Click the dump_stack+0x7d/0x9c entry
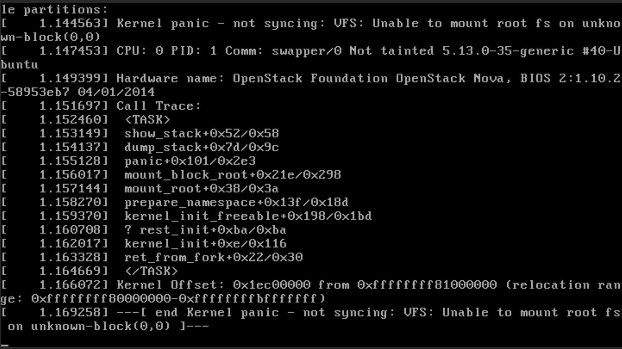This screenshot has width=622, height=349. click(201, 147)
